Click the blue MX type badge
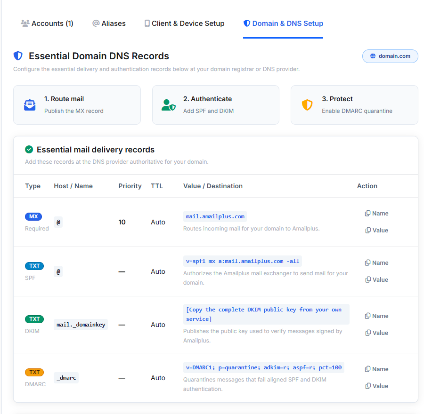This screenshot has width=424, height=414. 33,216
